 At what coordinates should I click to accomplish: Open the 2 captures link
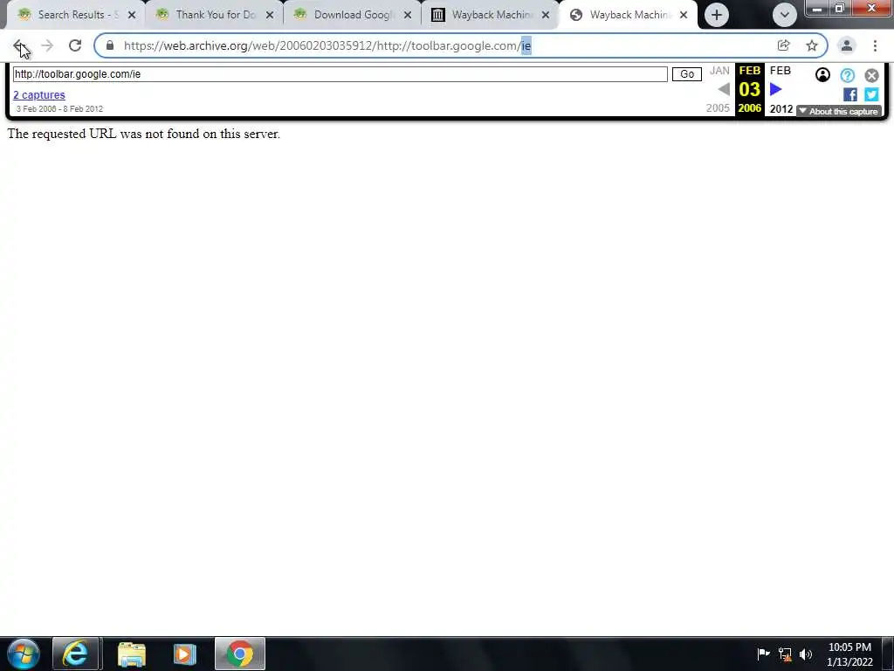(x=39, y=94)
